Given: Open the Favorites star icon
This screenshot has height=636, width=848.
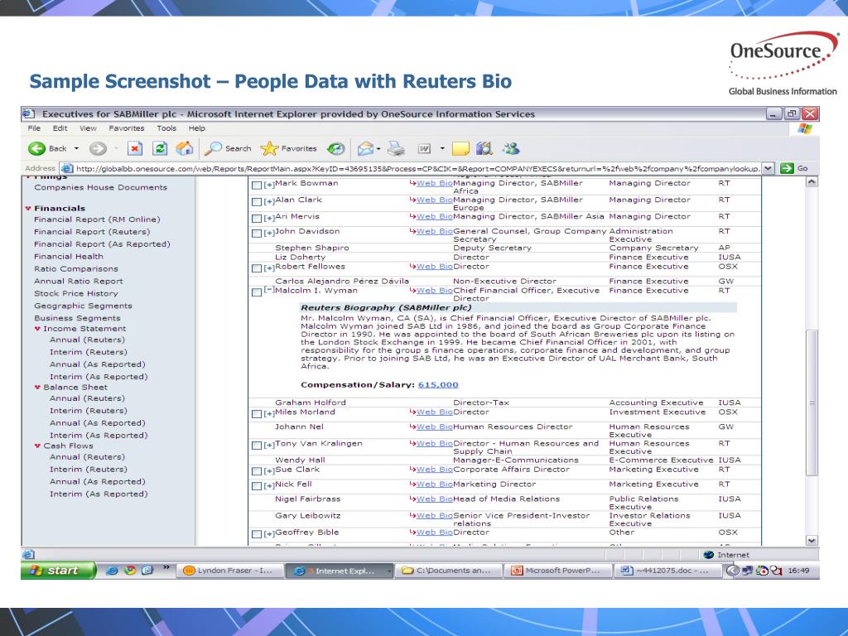Looking at the screenshot, I should (x=269, y=148).
